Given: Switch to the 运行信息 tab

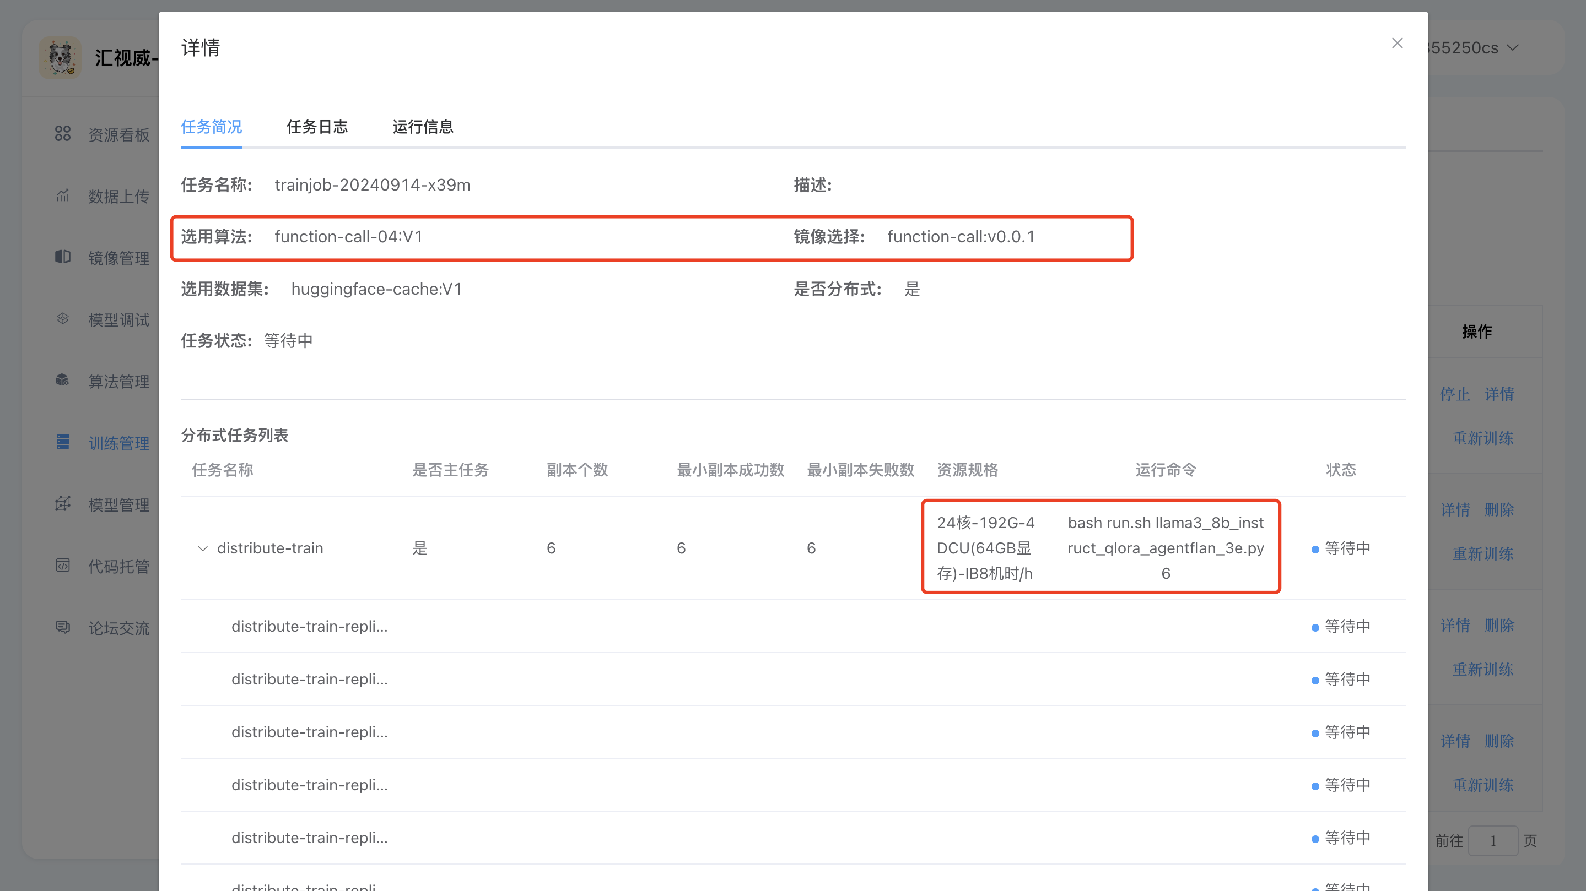Looking at the screenshot, I should (423, 127).
